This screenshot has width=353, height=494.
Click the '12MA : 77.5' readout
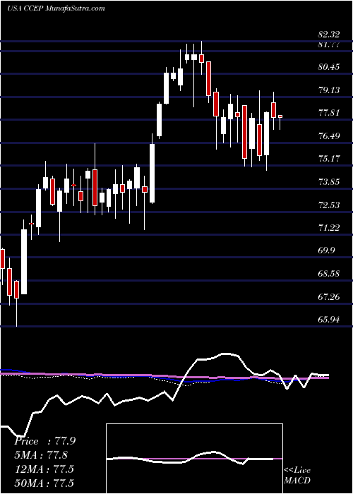click(x=44, y=469)
